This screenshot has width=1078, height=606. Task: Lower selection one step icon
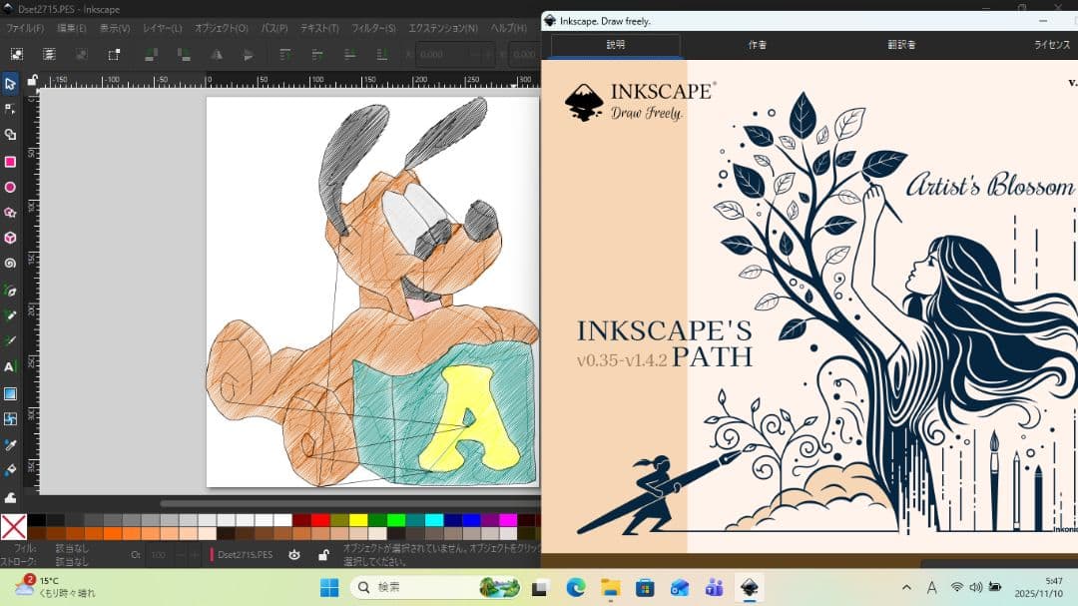pos(349,54)
